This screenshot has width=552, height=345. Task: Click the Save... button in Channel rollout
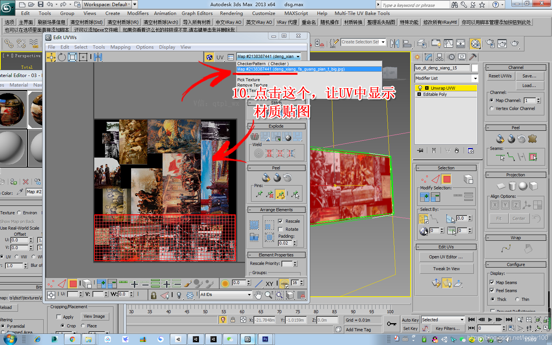[x=529, y=76]
